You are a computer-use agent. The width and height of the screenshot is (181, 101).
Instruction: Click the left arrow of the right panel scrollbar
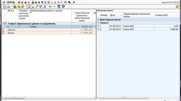[98, 98]
